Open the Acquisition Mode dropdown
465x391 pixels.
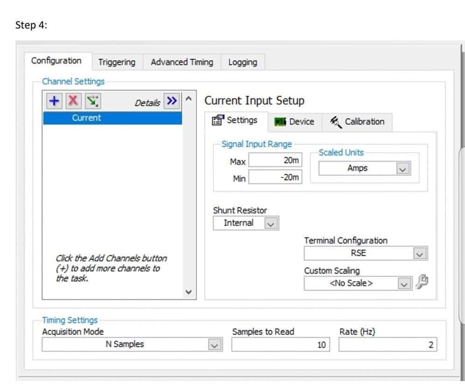click(214, 344)
